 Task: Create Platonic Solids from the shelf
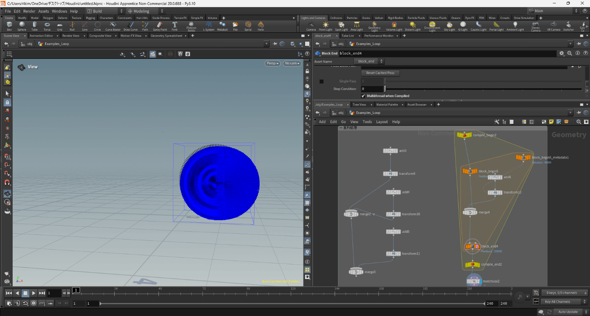click(x=191, y=27)
